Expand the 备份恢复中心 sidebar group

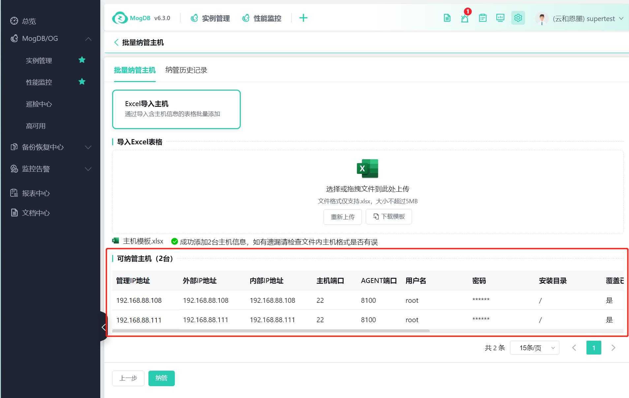pyautogui.click(x=88, y=147)
